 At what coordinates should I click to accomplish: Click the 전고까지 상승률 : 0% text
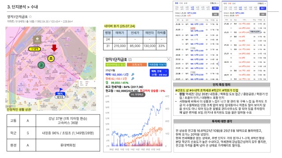(152, 91)
